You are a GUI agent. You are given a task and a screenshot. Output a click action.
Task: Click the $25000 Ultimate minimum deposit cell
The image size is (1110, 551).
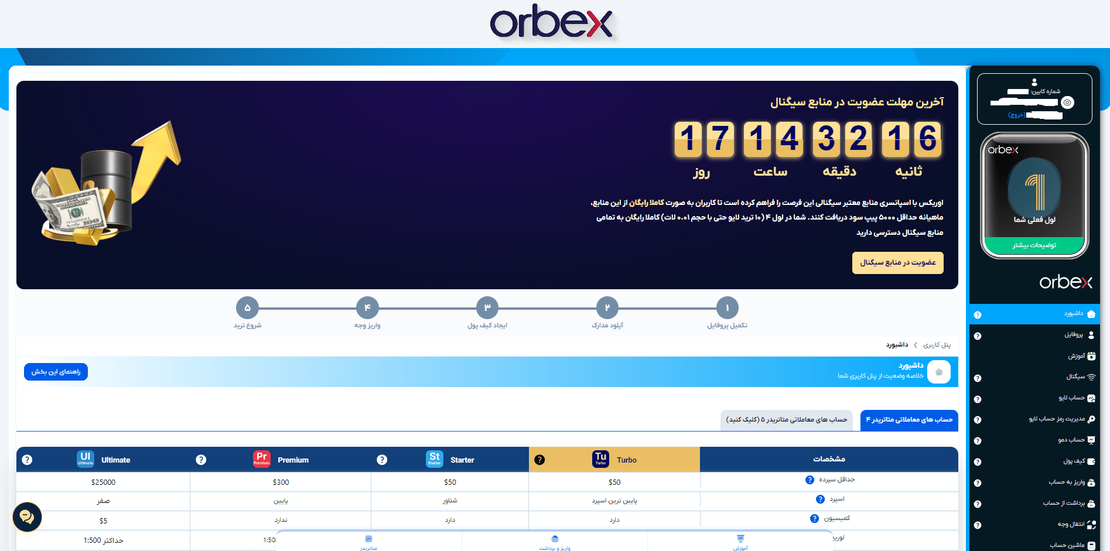pos(103,482)
